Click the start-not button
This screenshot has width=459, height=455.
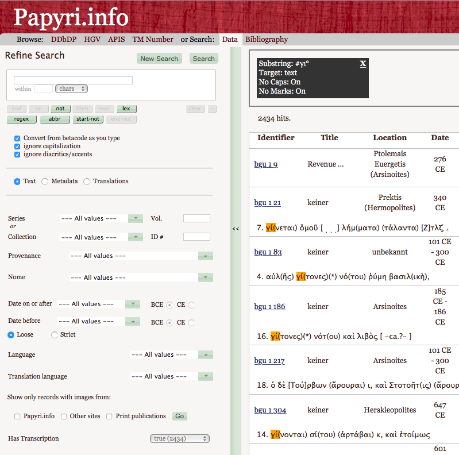(88, 119)
